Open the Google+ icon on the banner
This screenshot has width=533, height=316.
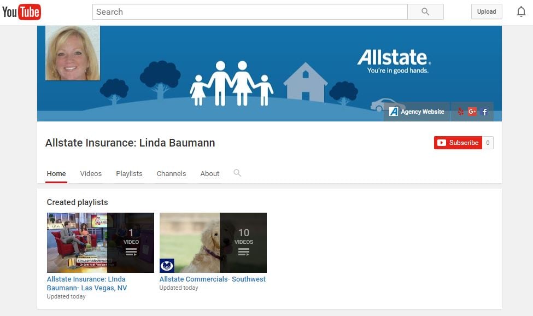[x=472, y=112]
